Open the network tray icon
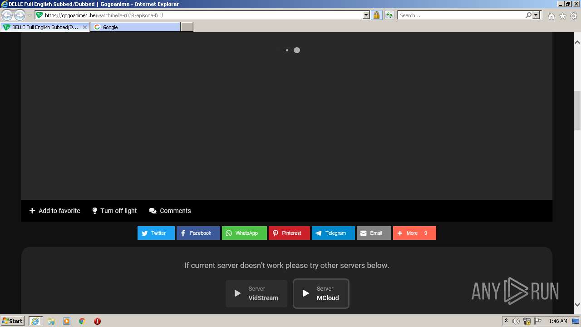The height and width of the screenshot is (327, 581). [x=527, y=321]
